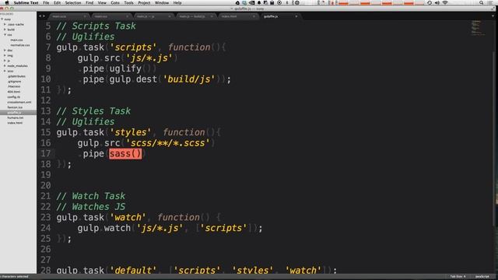Open the Notification Center list icon

click(491, 3)
